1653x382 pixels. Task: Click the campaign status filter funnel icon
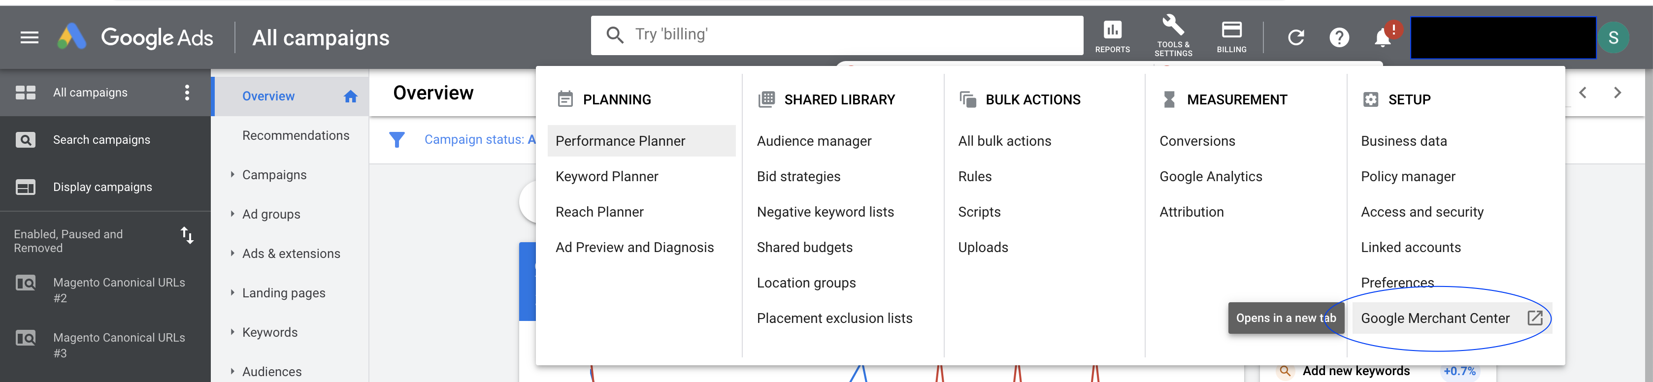pyautogui.click(x=398, y=139)
